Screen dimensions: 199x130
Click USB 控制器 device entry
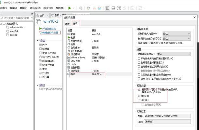47,65
